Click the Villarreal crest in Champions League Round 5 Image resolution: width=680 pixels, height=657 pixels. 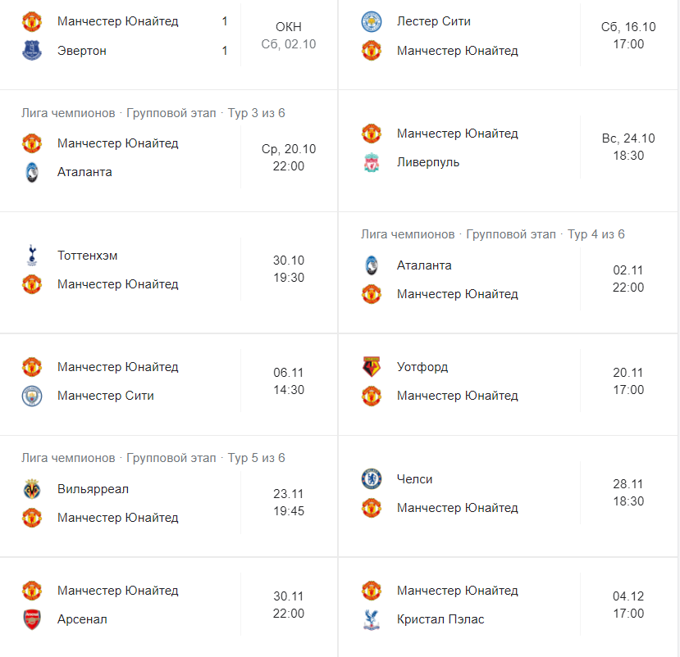[x=32, y=489]
